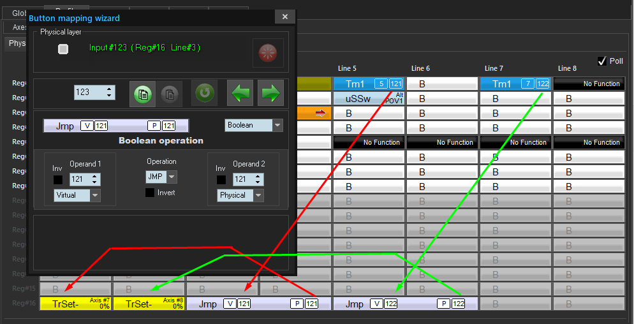Click the greyed paste mapping icon

point(170,94)
